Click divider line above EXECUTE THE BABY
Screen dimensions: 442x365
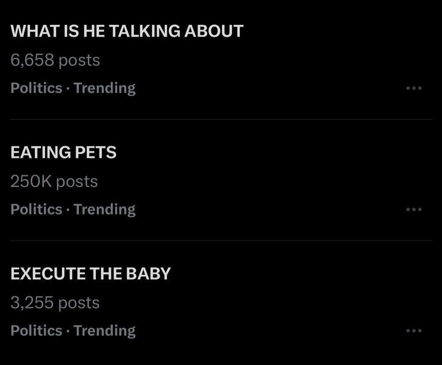[221, 240]
